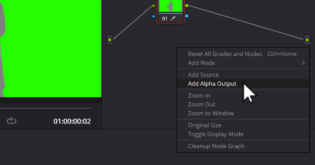Toggle the viewer loop playback icon
Image resolution: width=315 pixels, height=165 pixels.
click(11, 121)
